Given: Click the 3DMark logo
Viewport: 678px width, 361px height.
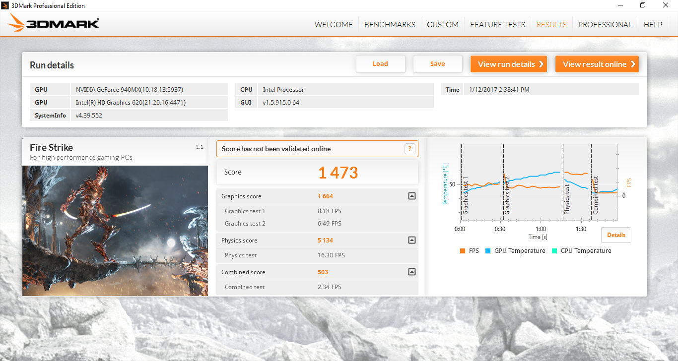Looking at the screenshot, I should [x=54, y=23].
